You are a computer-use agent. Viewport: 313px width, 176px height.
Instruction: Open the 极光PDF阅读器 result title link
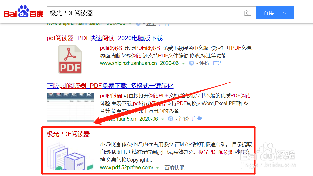pyautogui.click(x=68, y=134)
